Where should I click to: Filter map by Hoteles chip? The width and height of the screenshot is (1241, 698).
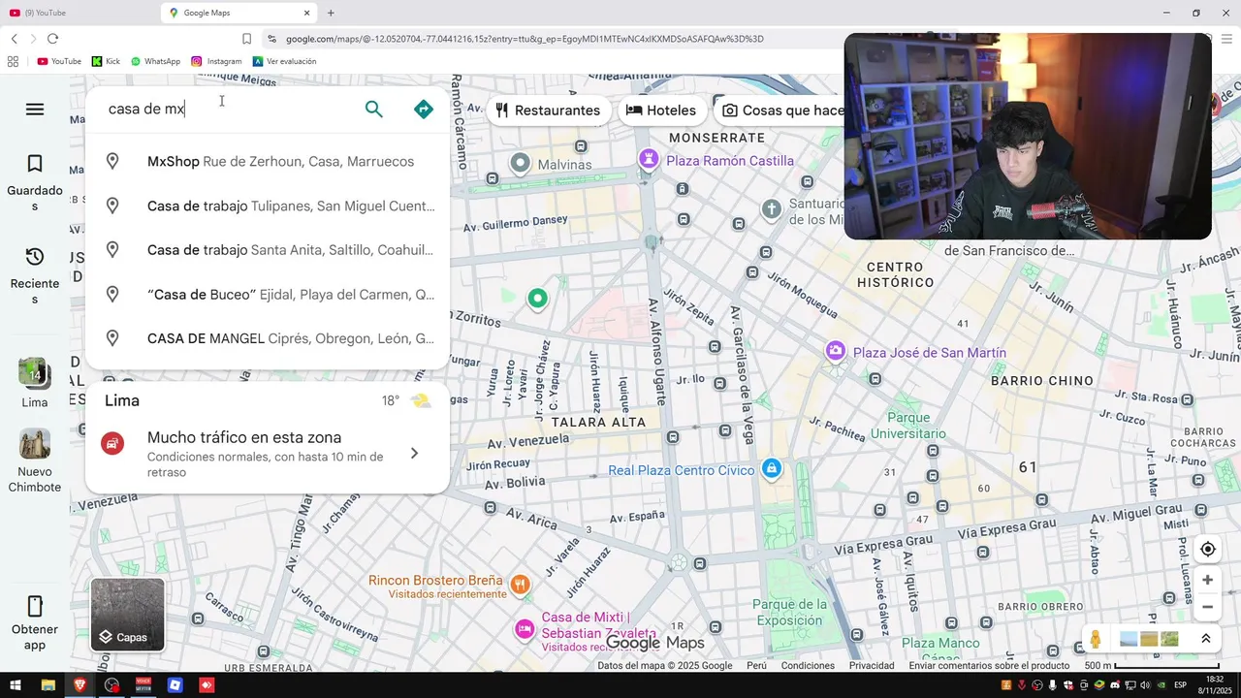click(x=661, y=111)
